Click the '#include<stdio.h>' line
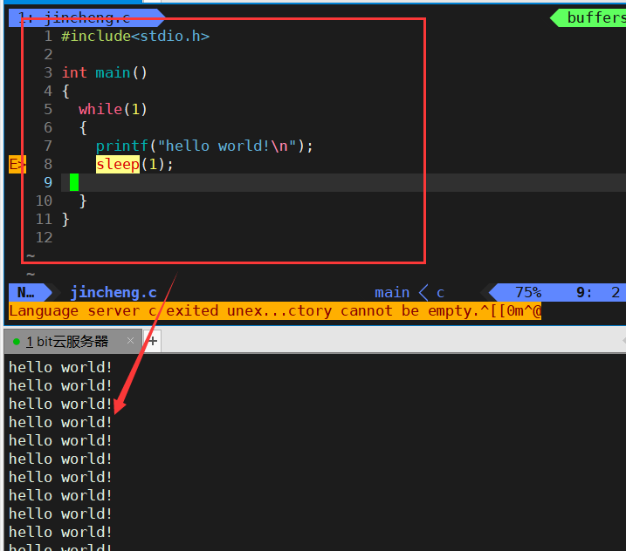Viewport: 626px width, 551px height. pyautogui.click(x=135, y=37)
